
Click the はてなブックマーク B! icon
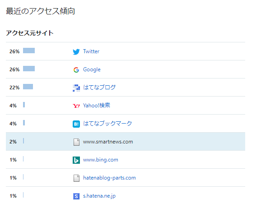tap(76, 124)
